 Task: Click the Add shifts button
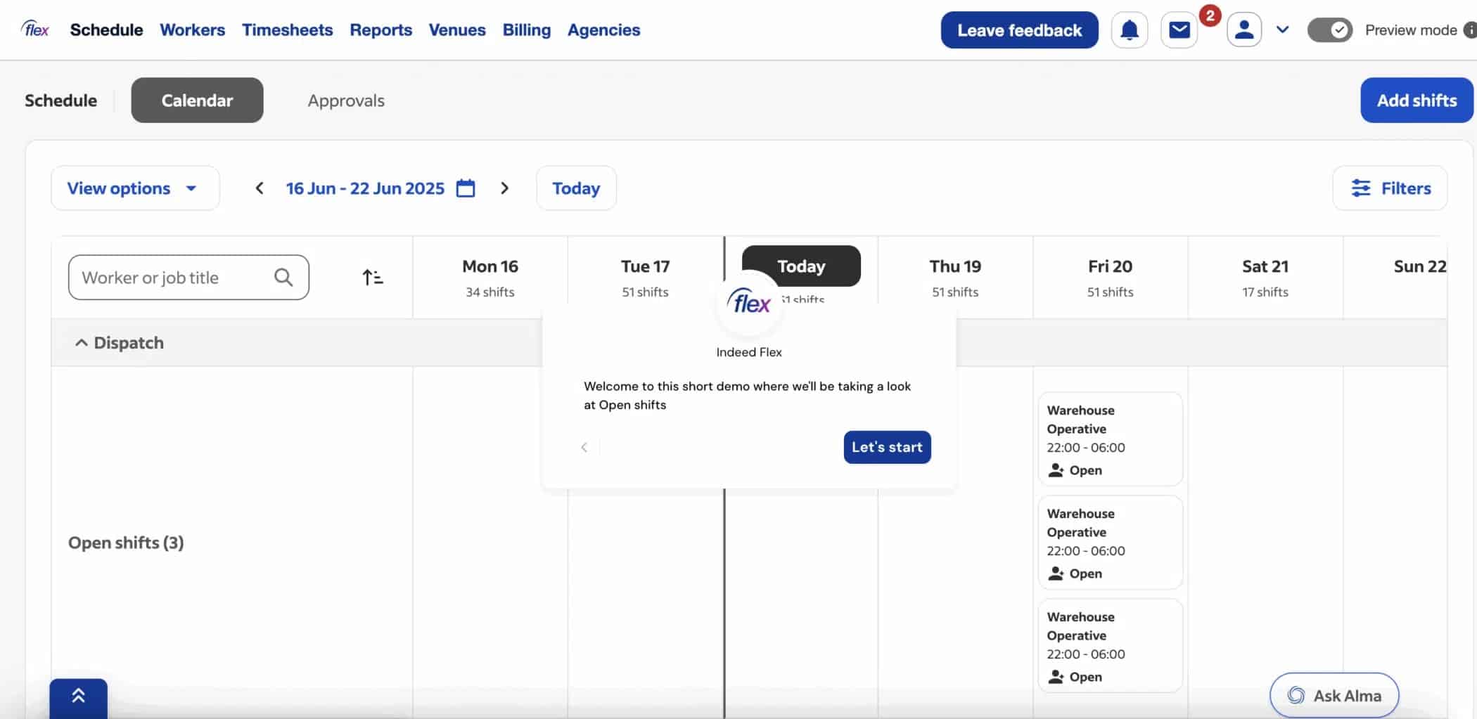tap(1416, 101)
